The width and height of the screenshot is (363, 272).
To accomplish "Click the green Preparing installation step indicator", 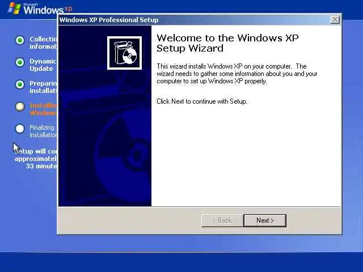I will point(20,84).
